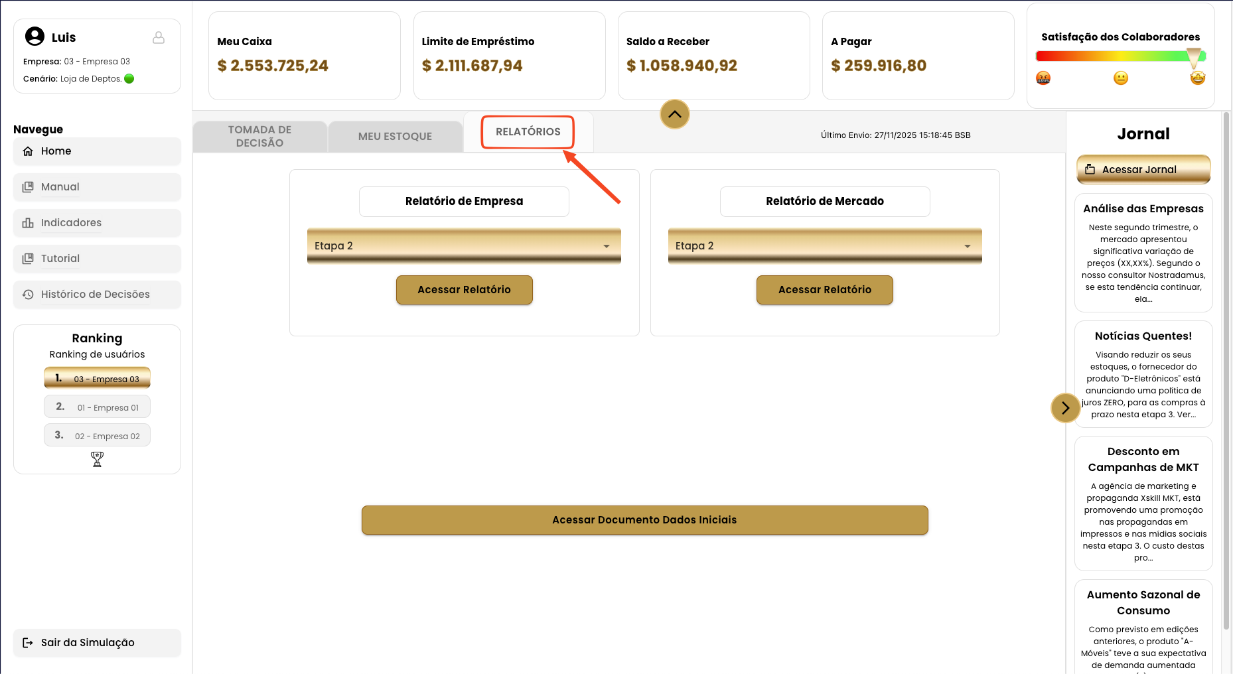Viewport: 1233px width, 674px height.
Task: Click the ranking trophy icon
Action: click(97, 459)
